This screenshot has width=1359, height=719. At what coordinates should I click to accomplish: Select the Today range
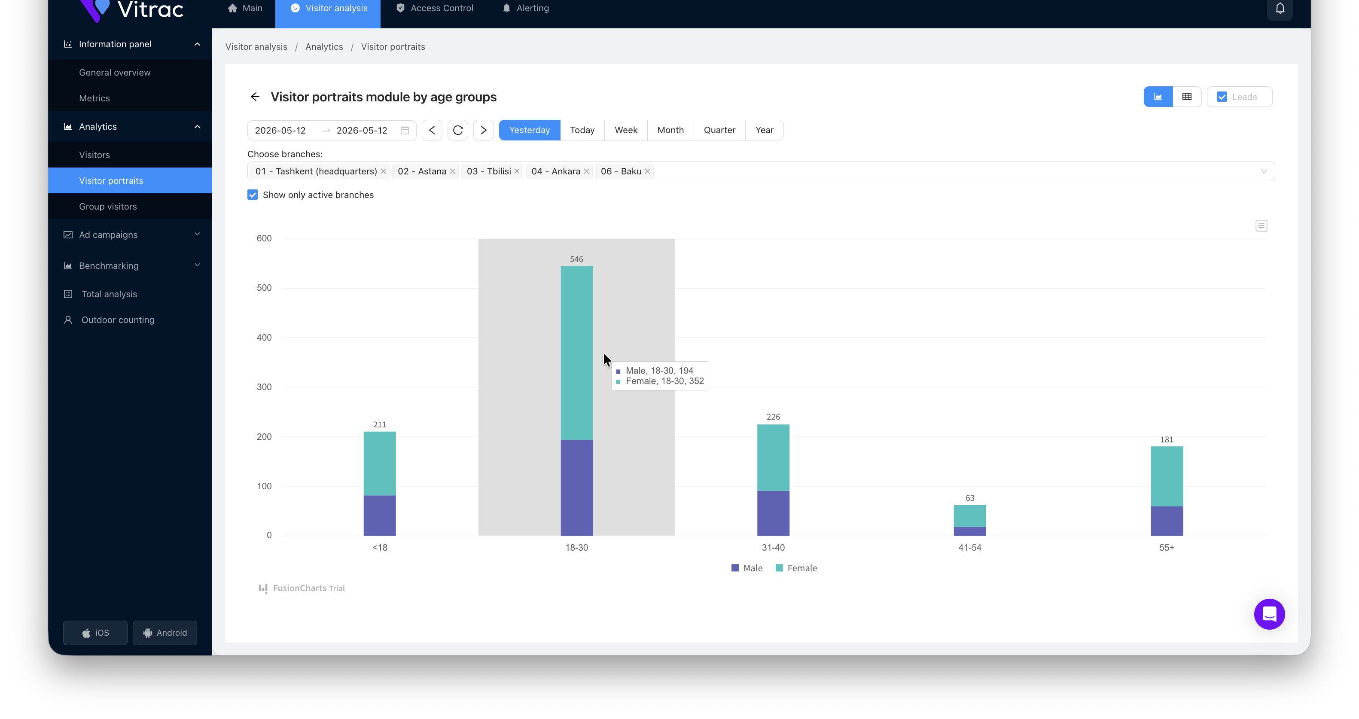pos(582,130)
